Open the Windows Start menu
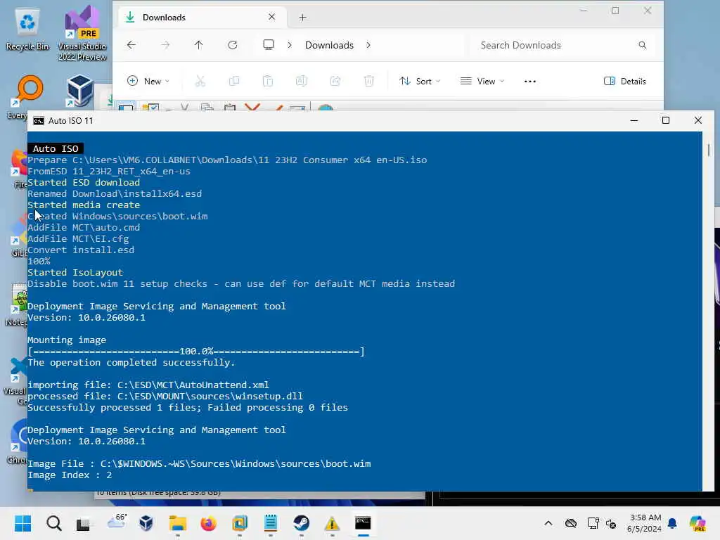The width and height of the screenshot is (720, 540). click(x=22, y=523)
